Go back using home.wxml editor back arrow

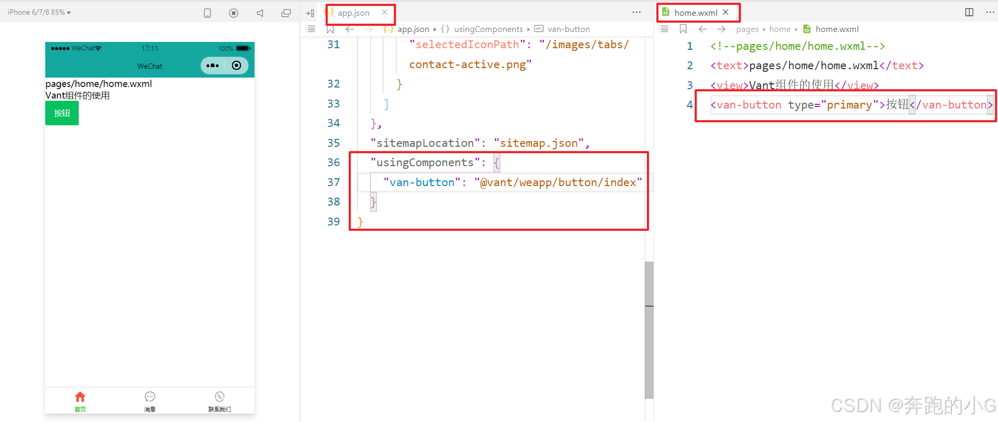[702, 29]
